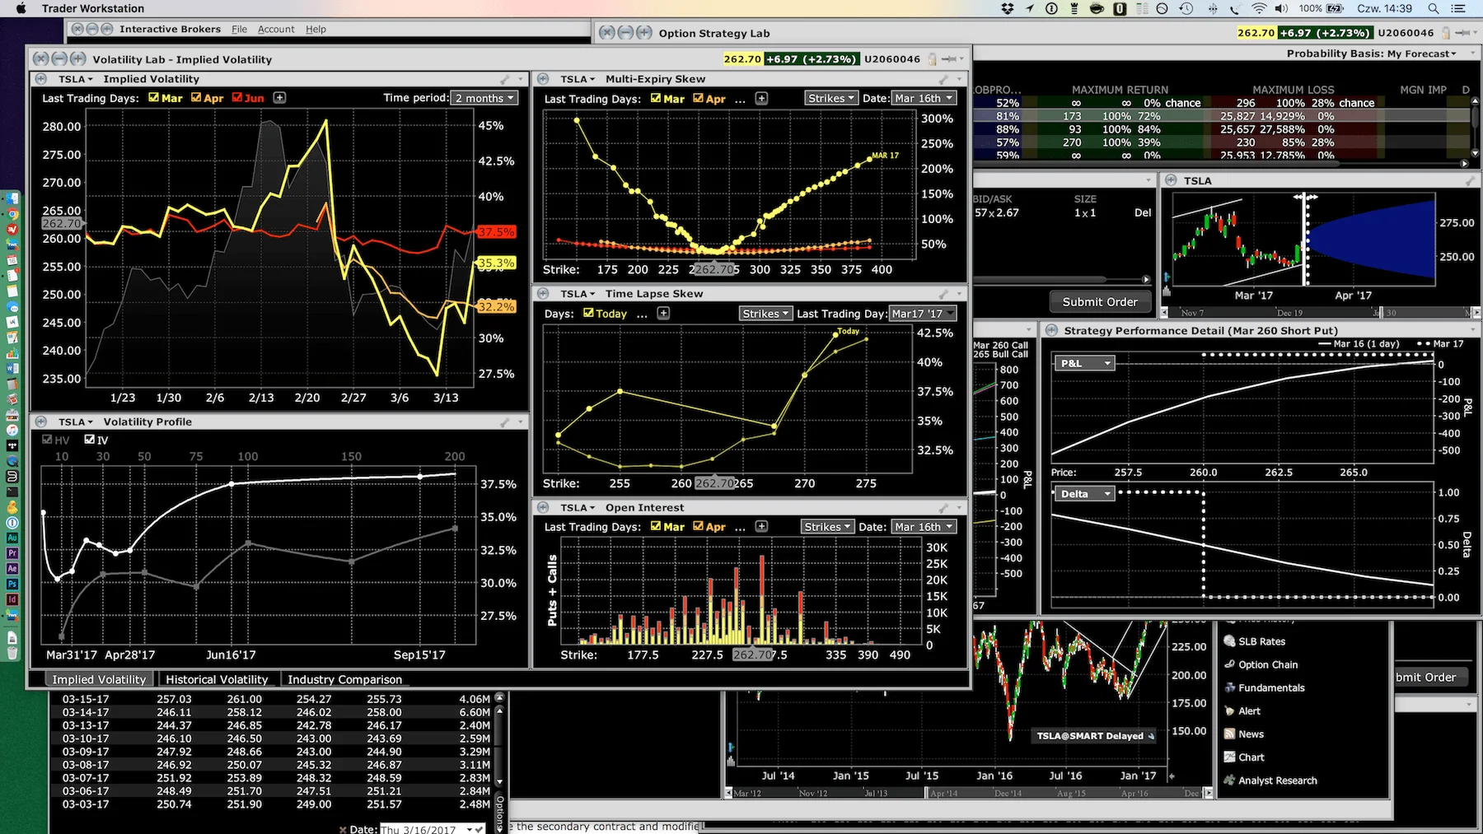Toggle Apr expiry in Open Interest panel
Viewport: 1483px width, 834px height.
point(698,526)
